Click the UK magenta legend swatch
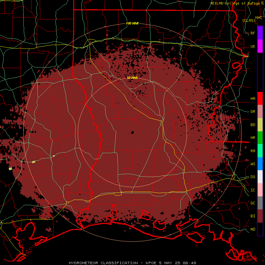Image resolution: width=265 pixels, height=265 pixels. coord(260,46)
